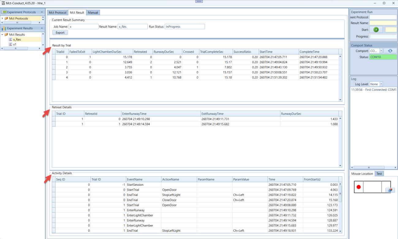The height and width of the screenshot is (239, 398).
Task: Click the log entry First Connected
Action: coord(374,90)
